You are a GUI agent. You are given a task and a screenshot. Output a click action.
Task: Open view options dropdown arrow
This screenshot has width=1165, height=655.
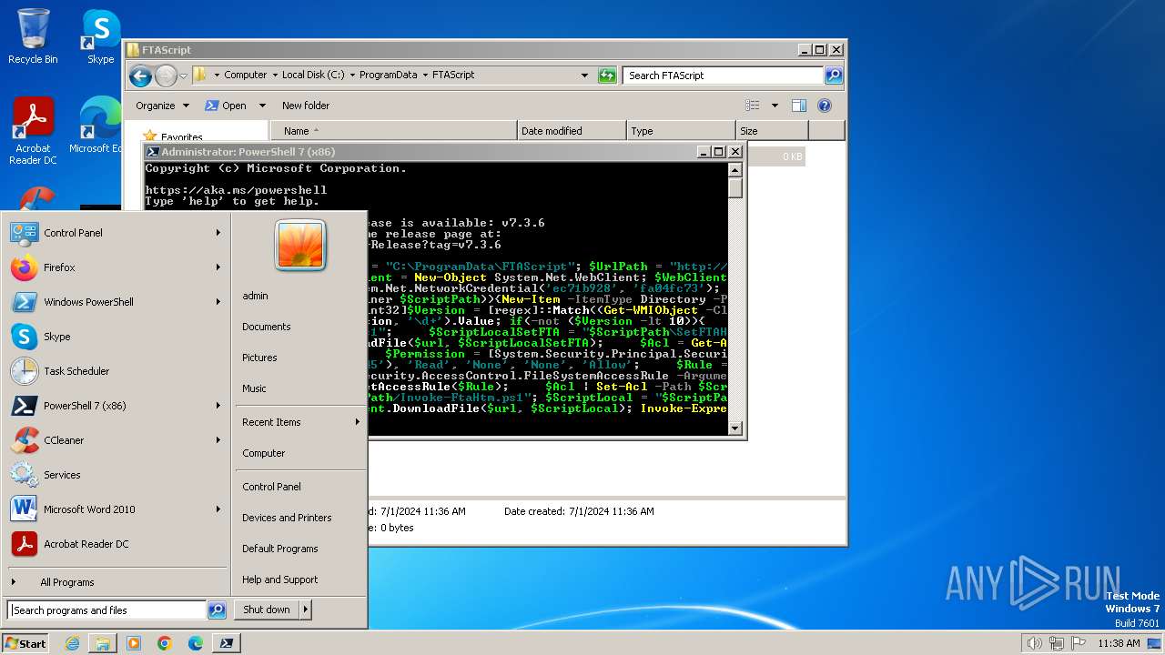[x=775, y=106]
